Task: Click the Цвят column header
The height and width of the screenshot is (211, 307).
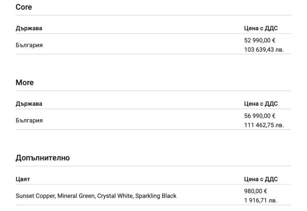Action: pyautogui.click(x=23, y=179)
